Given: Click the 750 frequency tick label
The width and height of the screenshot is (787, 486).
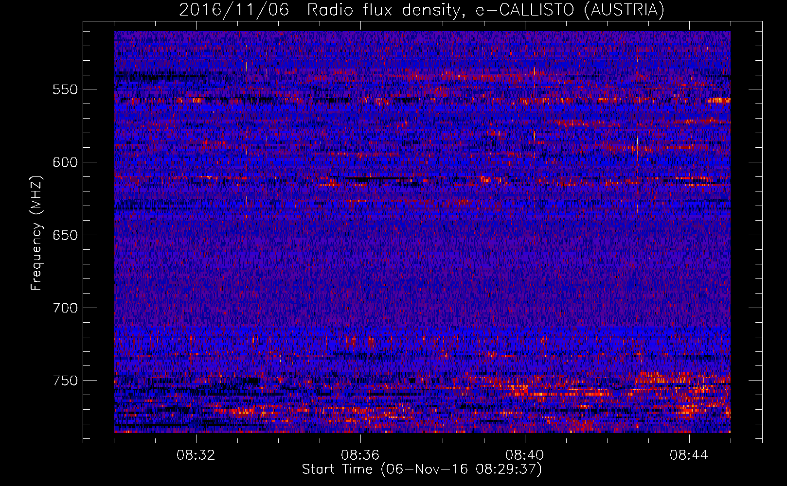Looking at the screenshot, I should [x=65, y=381].
